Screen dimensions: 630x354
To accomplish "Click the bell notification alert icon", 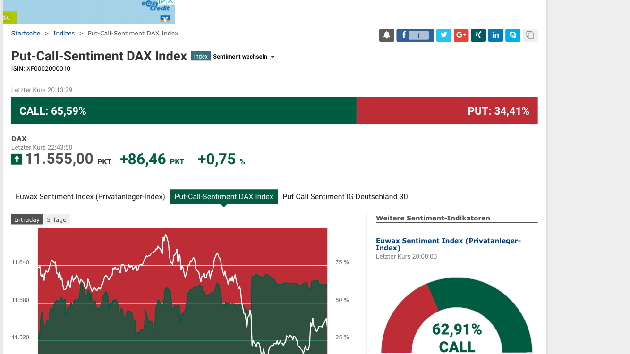I will click(386, 35).
